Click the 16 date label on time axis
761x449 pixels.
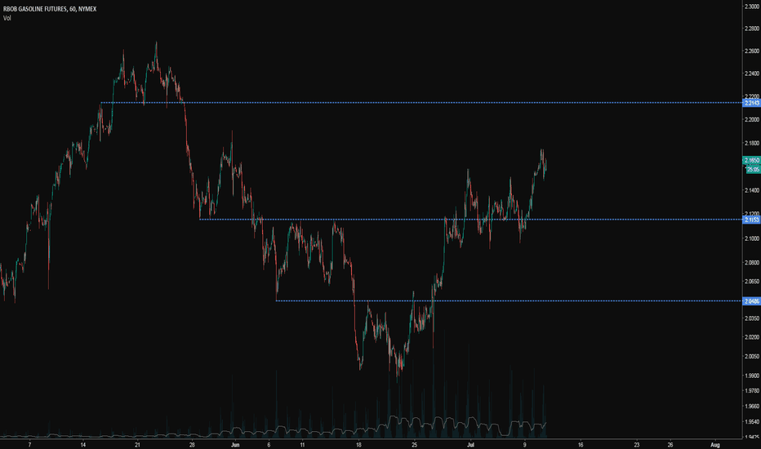581,445
